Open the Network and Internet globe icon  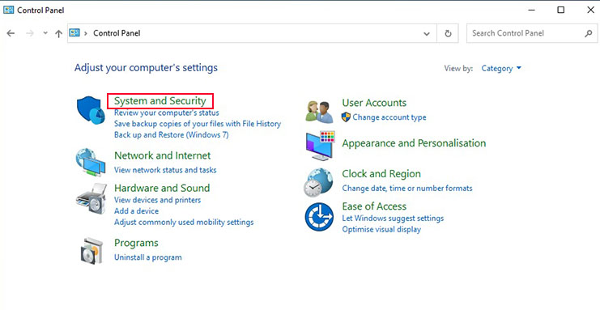[x=91, y=162]
